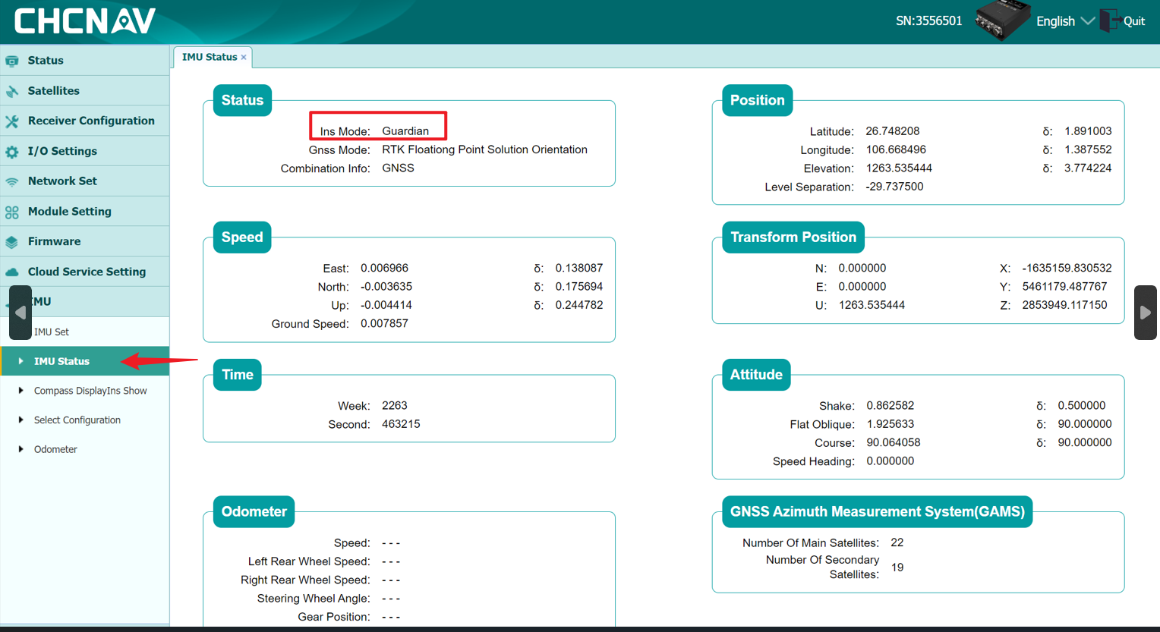Click the I/O Settings gear icon
Image resolution: width=1160 pixels, height=632 pixels.
coord(12,151)
